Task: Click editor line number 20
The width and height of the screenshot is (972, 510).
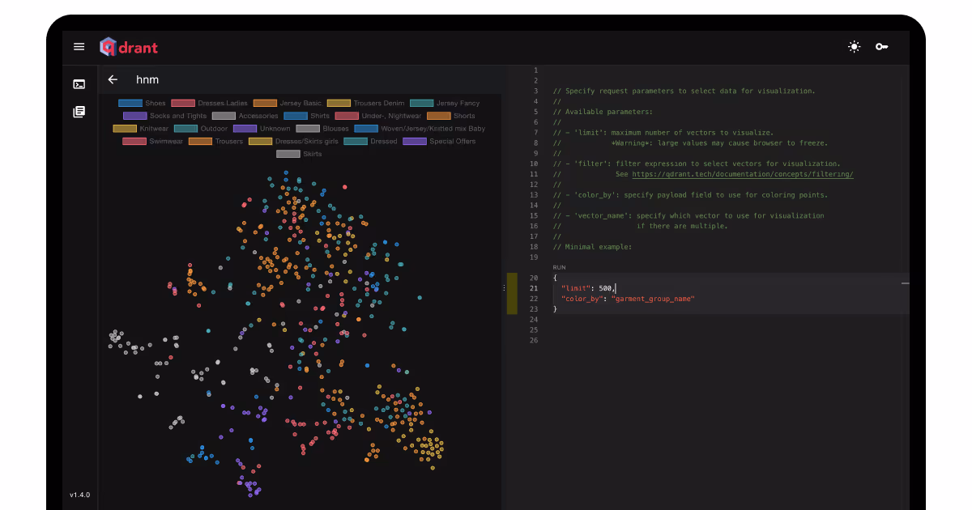Action: coord(534,278)
